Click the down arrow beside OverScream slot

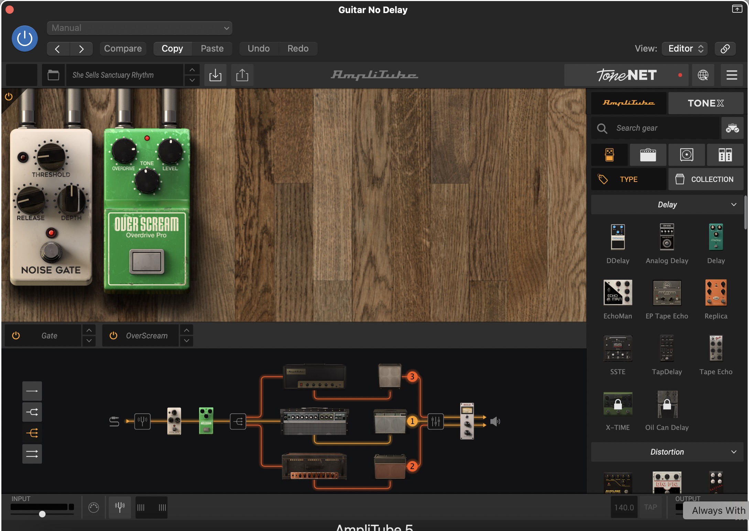(186, 341)
